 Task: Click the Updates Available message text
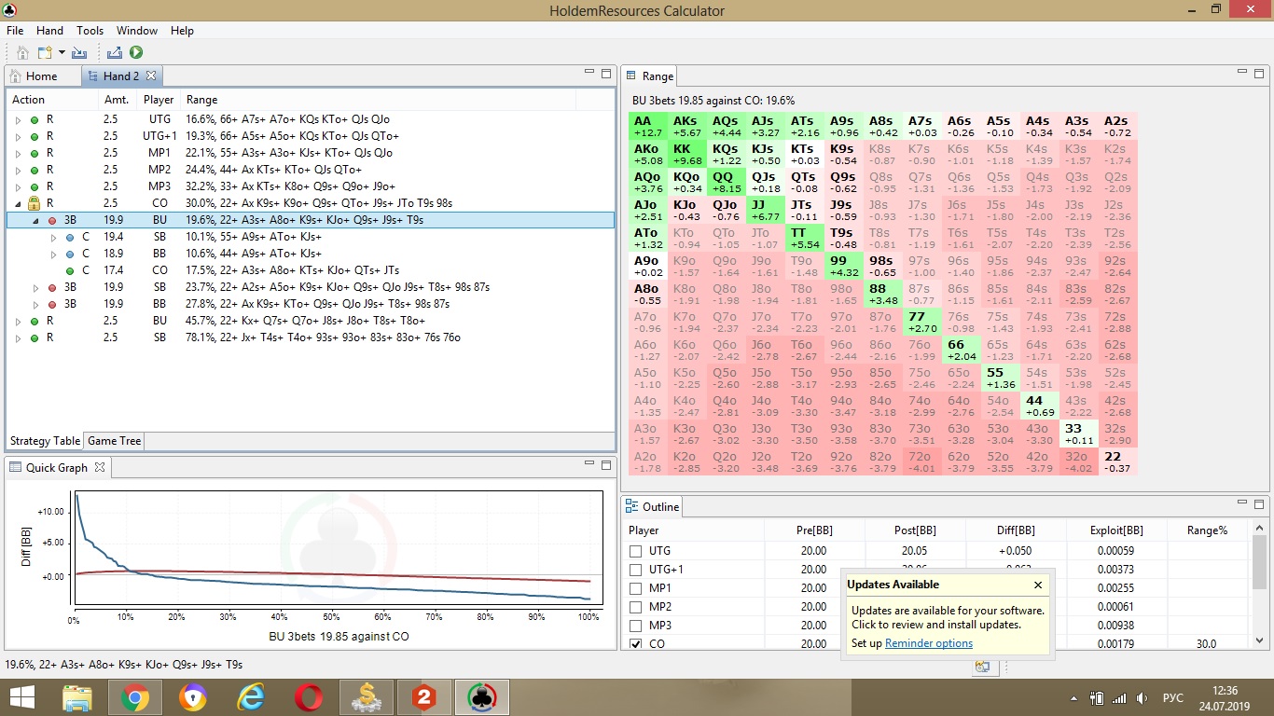point(948,617)
